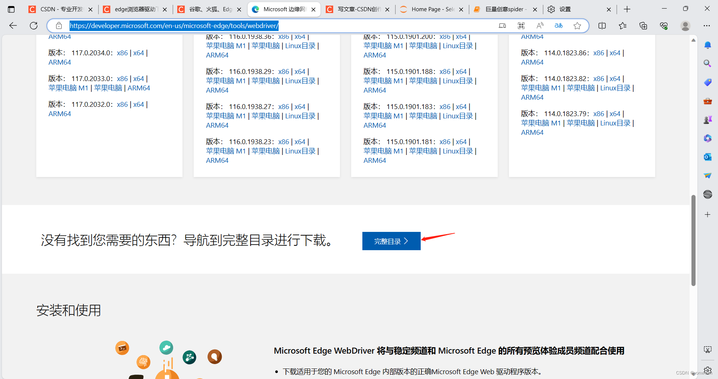Download x64 driver for version 117.0.2033.0
The image size is (718, 379).
pyautogui.click(x=138, y=79)
